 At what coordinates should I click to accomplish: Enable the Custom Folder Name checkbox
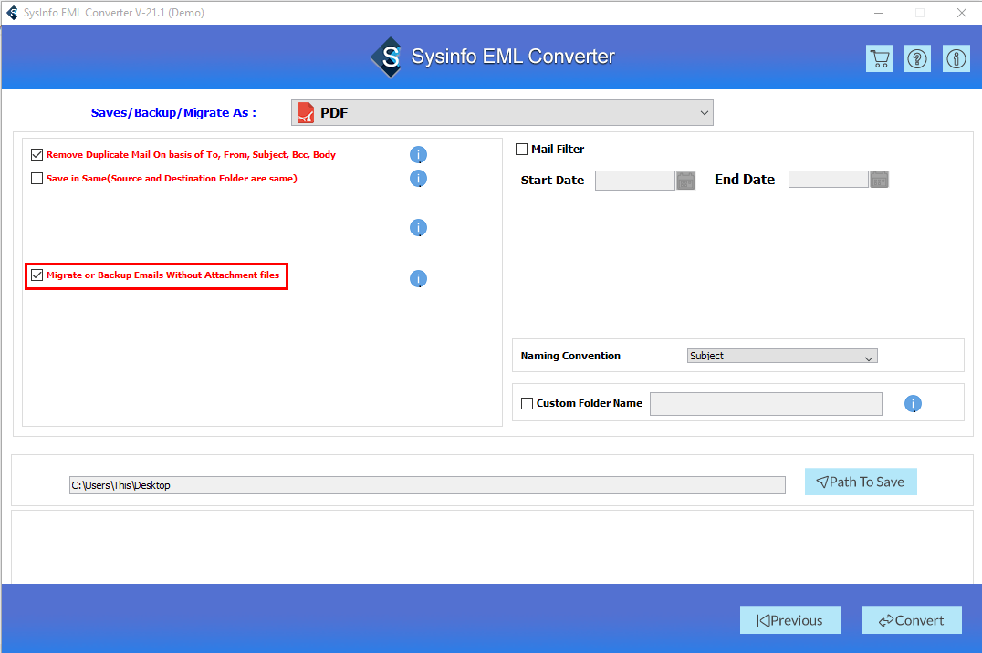[x=528, y=403]
